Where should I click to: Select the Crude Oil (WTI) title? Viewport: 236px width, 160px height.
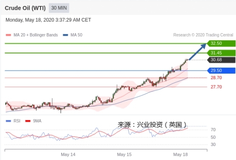tap(25, 8)
